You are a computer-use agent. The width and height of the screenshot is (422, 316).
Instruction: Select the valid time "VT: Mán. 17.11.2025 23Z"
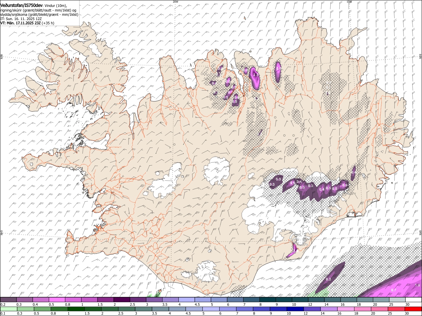(x=20, y=23)
